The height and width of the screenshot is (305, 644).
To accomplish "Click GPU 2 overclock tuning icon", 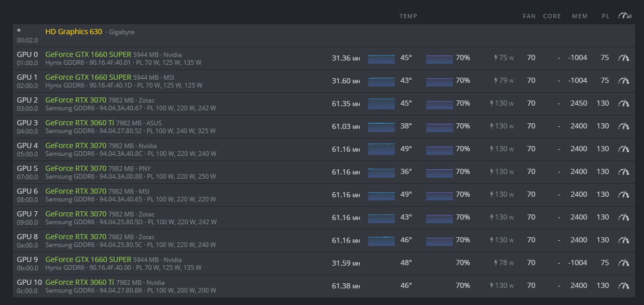I will click(623, 104).
